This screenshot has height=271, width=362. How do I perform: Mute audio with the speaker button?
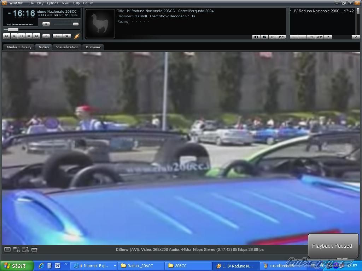(x=46, y=24)
